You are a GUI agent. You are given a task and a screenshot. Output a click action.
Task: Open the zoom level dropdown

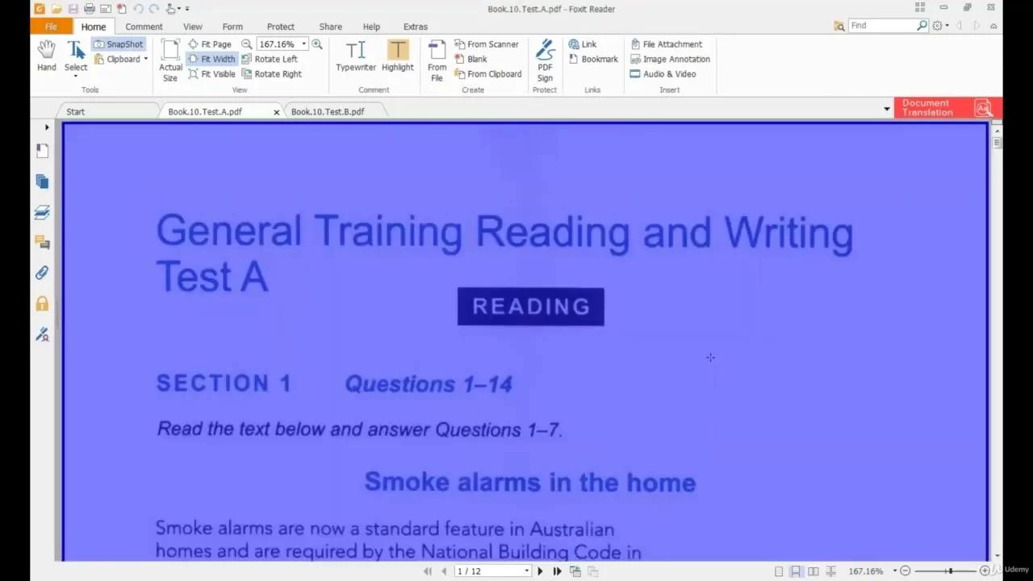coord(303,44)
